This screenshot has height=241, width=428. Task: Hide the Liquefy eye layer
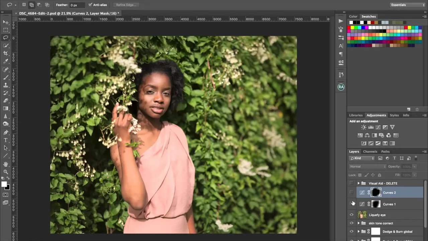point(351,215)
